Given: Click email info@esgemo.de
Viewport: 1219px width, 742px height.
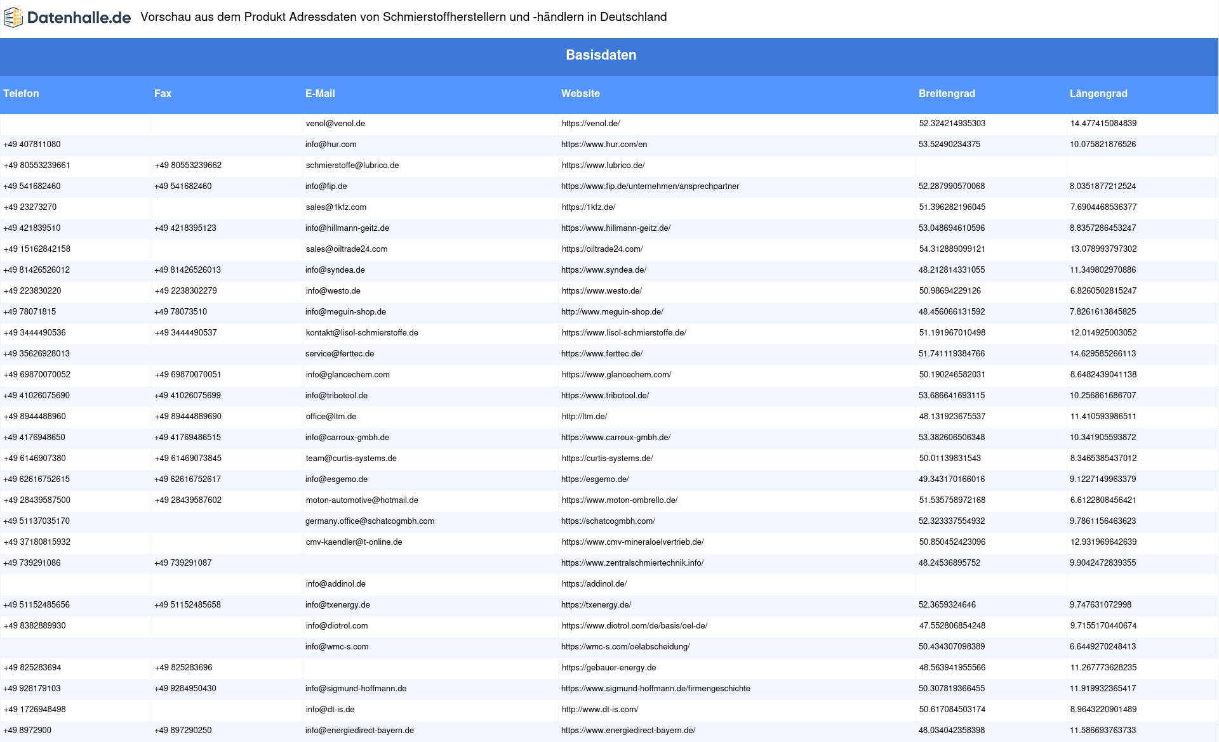Looking at the screenshot, I should (336, 479).
